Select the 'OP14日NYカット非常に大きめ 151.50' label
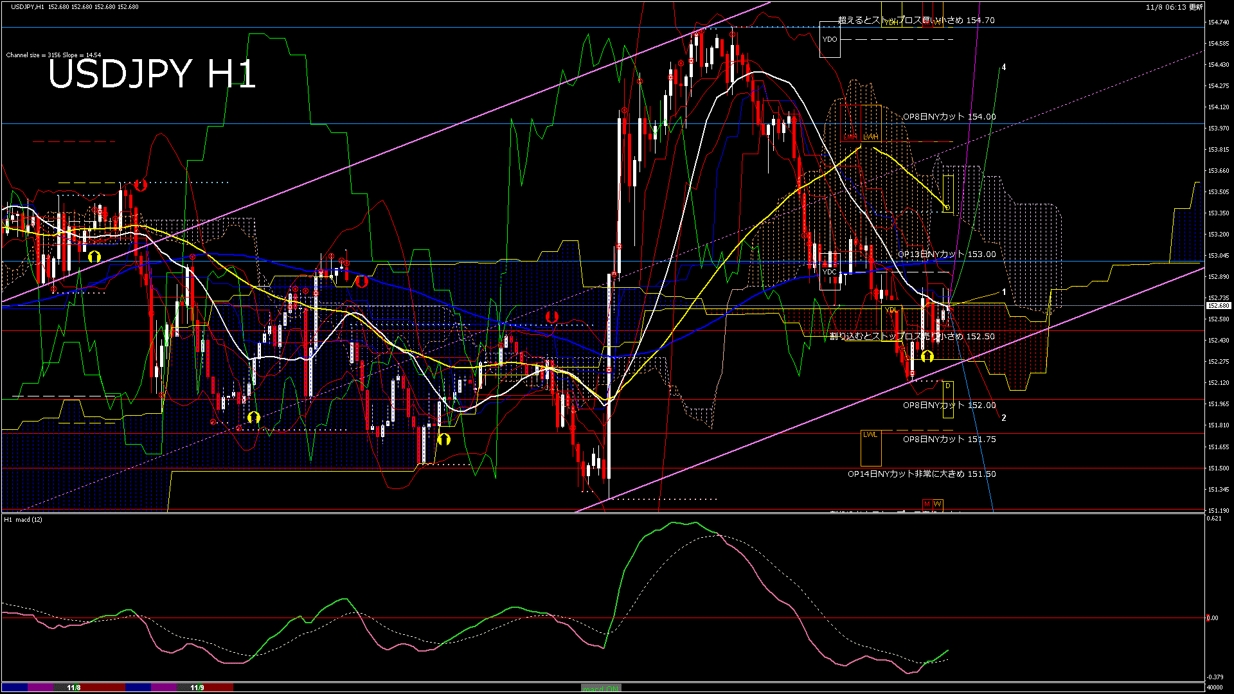1234x694 pixels. tap(922, 474)
